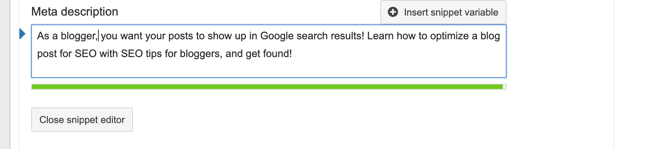Focus the empty bottom area of meta description box
This screenshot has width=667, height=149.
point(269,69)
